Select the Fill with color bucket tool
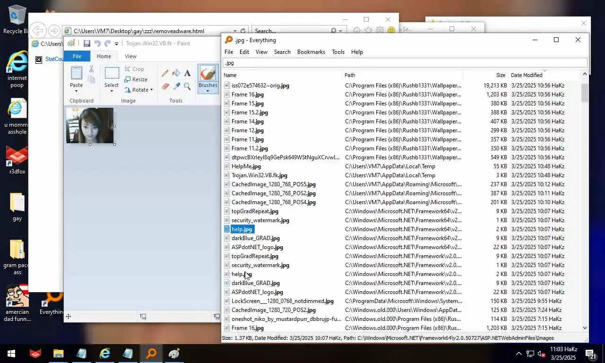605x363 pixels. pos(176,73)
